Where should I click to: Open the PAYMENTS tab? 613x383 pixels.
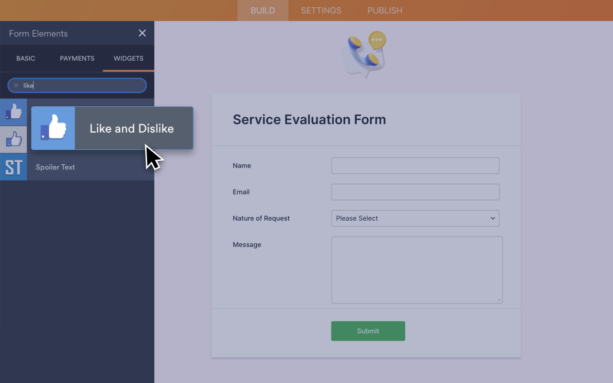pyautogui.click(x=77, y=58)
